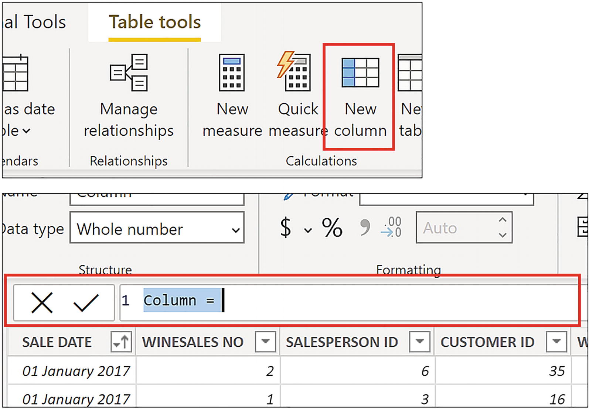Open Manage relationships
The height and width of the screenshot is (409, 589).
click(129, 96)
